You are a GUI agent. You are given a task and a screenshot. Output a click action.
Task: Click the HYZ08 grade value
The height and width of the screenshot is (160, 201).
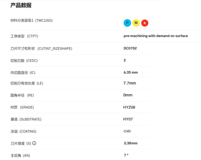[129, 107]
